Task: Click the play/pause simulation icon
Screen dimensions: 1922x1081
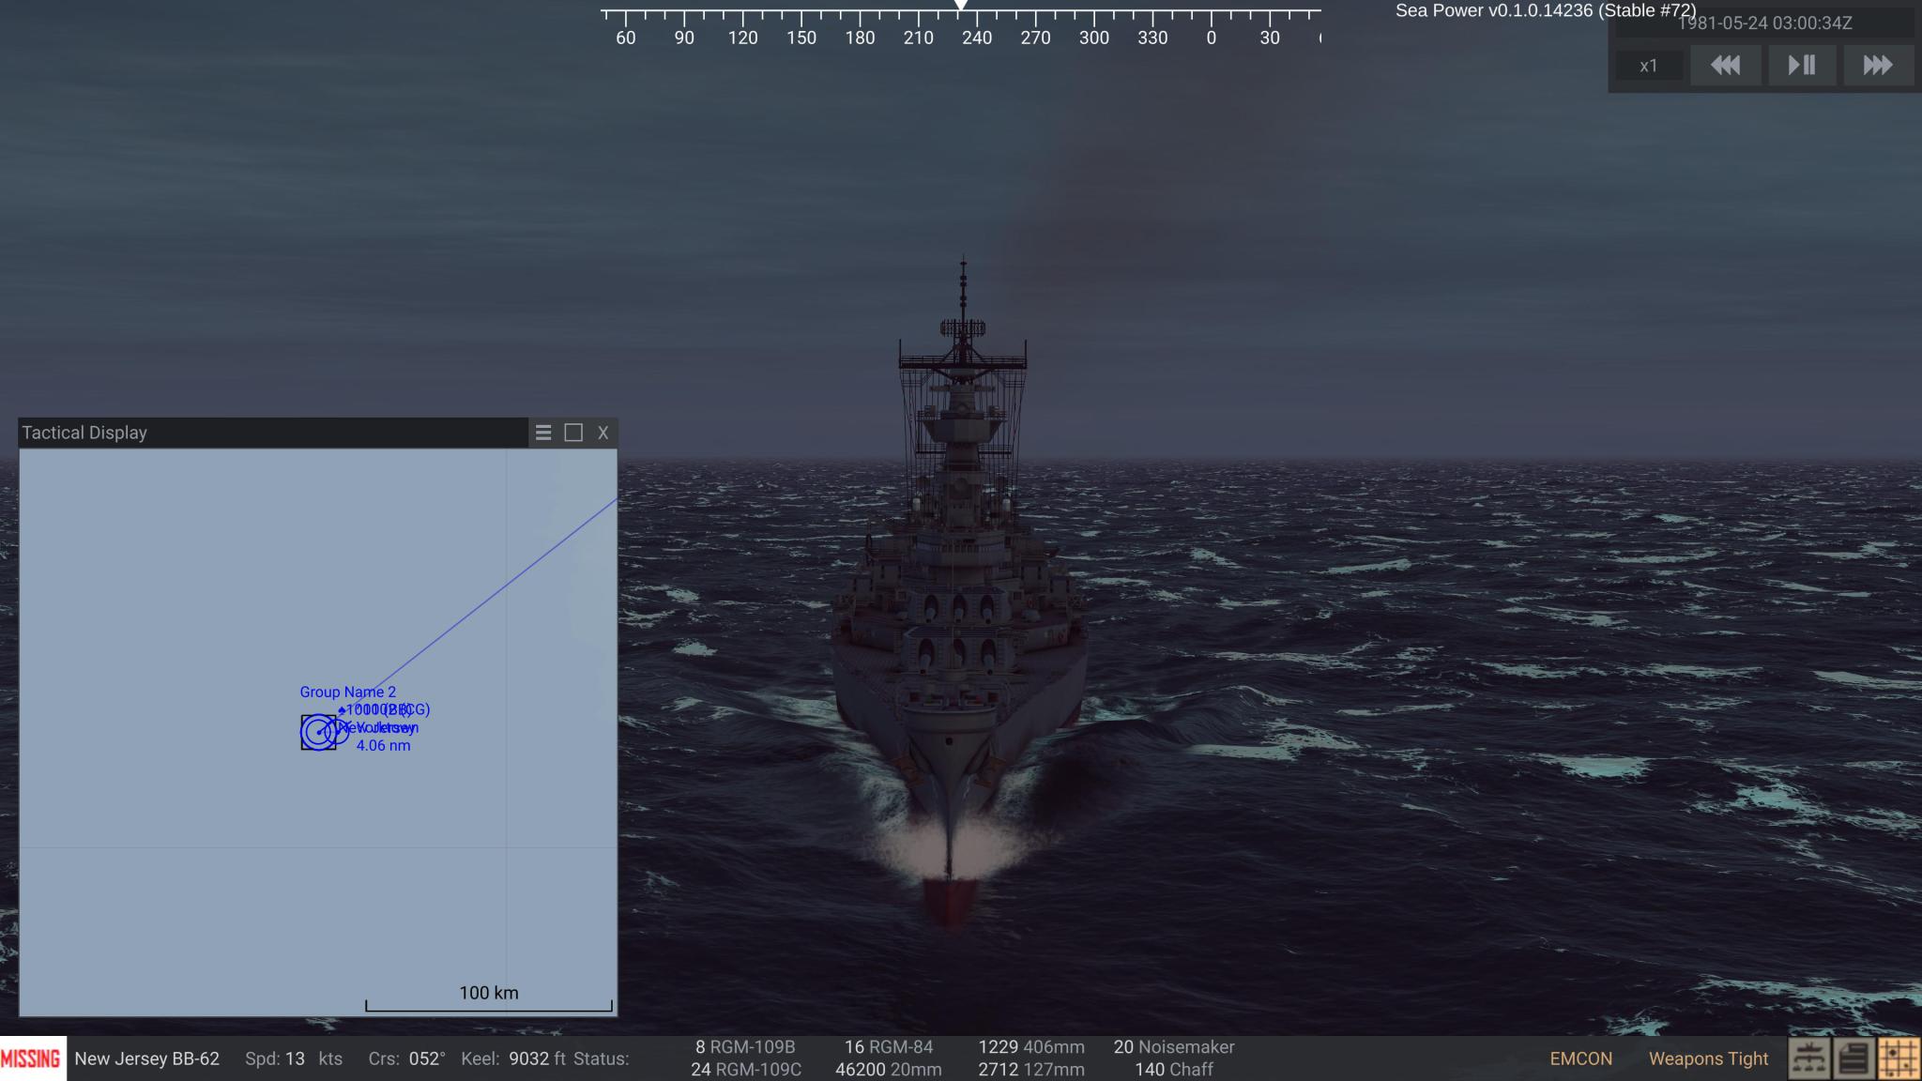Action: [x=1801, y=65]
